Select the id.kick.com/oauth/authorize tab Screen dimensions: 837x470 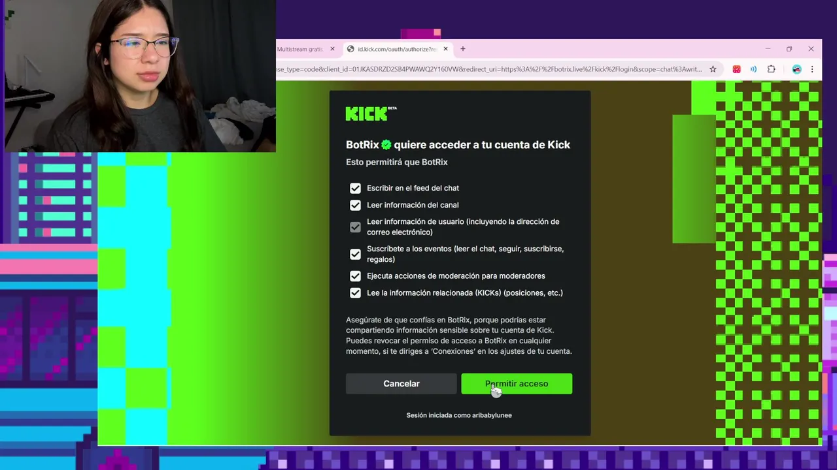tap(396, 49)
